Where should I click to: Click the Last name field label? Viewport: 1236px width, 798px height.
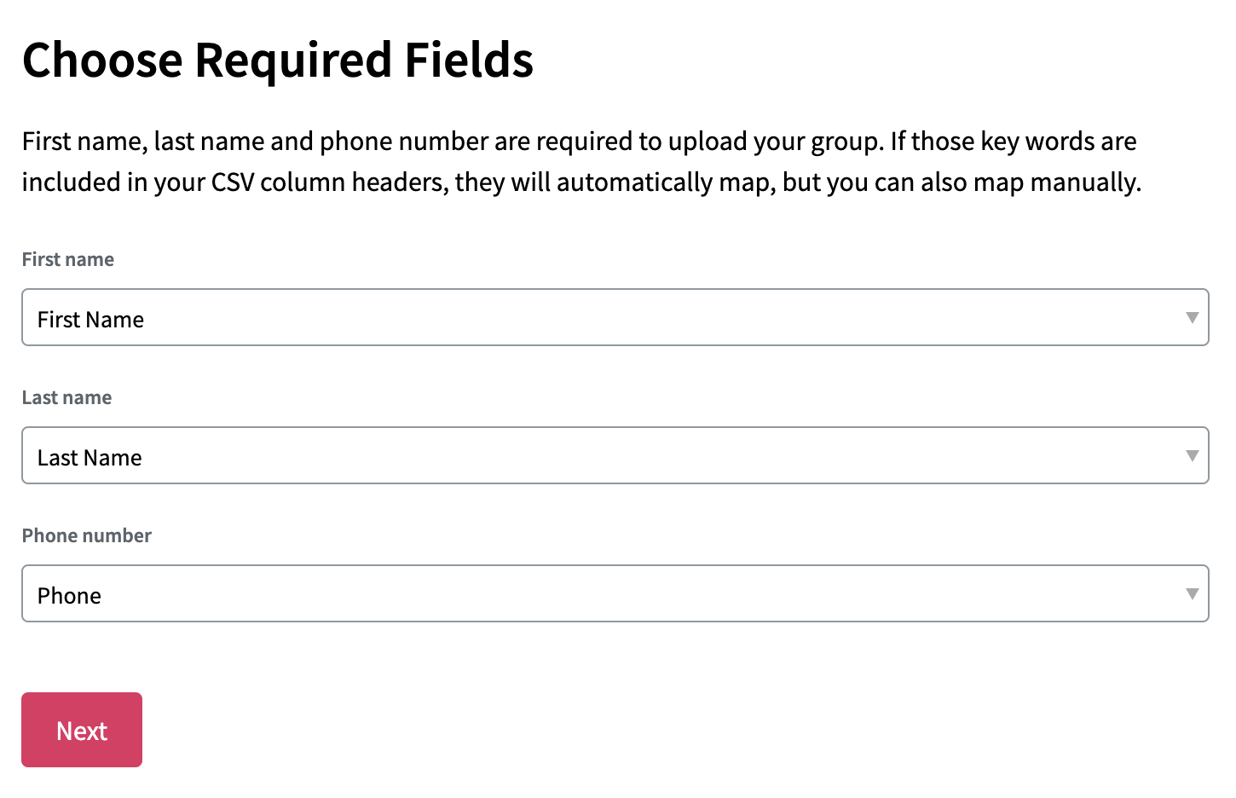point(66,397)
